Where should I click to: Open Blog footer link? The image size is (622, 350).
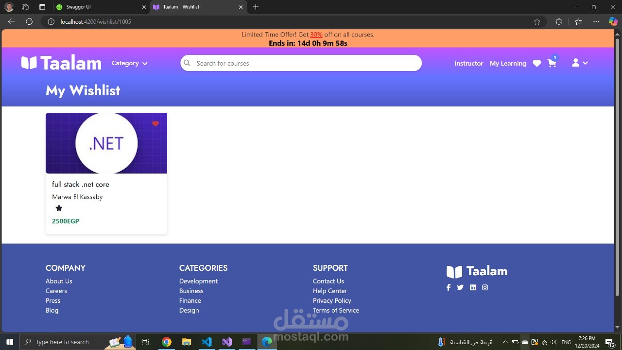pyautogui.click(x=52, y=310)
